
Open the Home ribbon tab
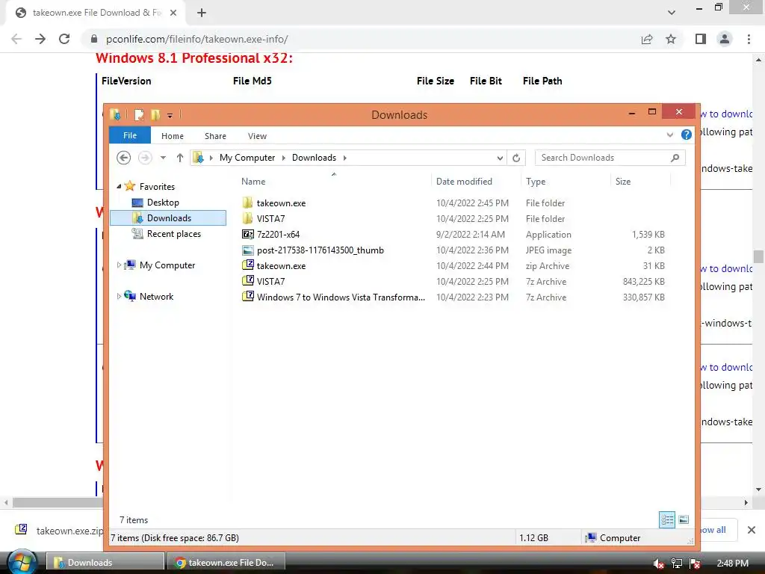point(173,136)
